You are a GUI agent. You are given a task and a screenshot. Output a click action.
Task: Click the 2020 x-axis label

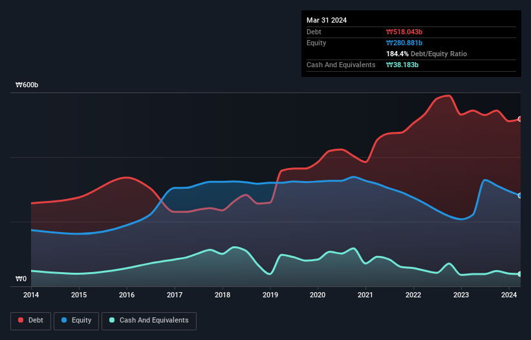(318, 295)
